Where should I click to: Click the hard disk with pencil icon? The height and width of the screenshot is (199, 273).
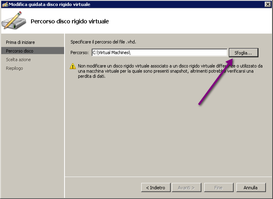coord(14,20)
